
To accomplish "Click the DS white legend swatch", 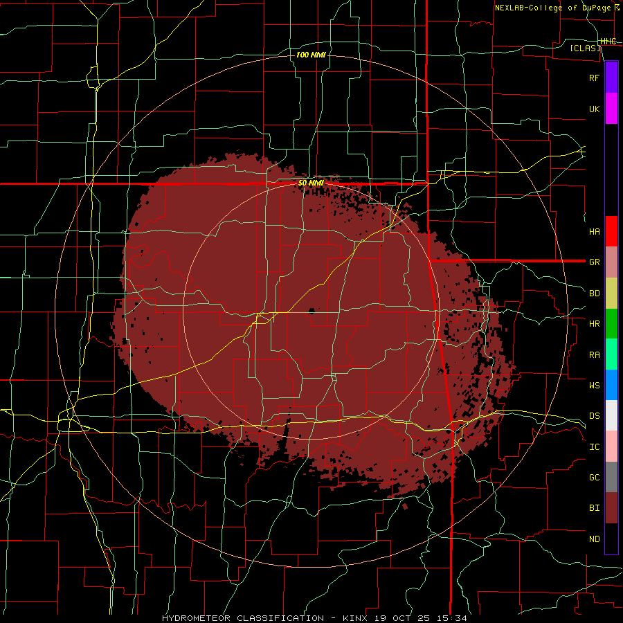I will tap(611, 415).
